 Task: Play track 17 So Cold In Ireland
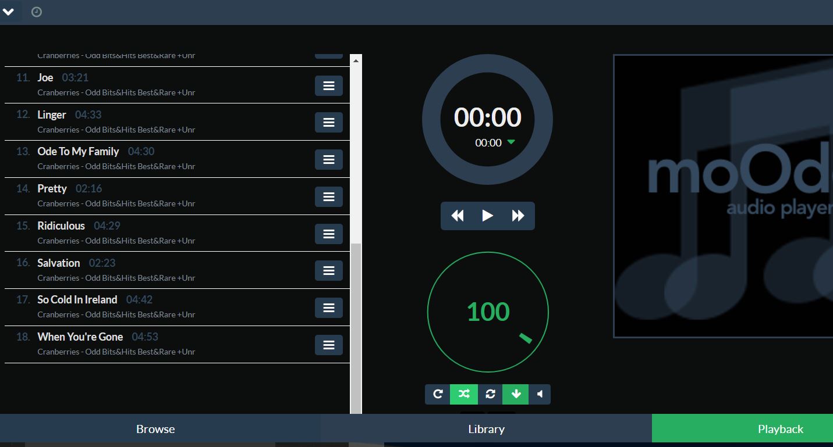tap(178, 307)
